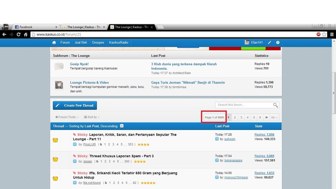336x189 pixels.
Task: Open the Go page dropdown
Action: click(x=274, y=117)
